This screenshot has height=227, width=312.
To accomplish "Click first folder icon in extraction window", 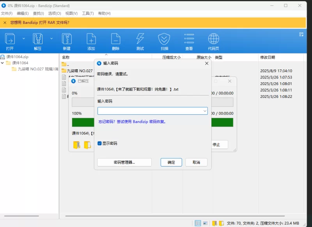I will (x=76, y=145).
